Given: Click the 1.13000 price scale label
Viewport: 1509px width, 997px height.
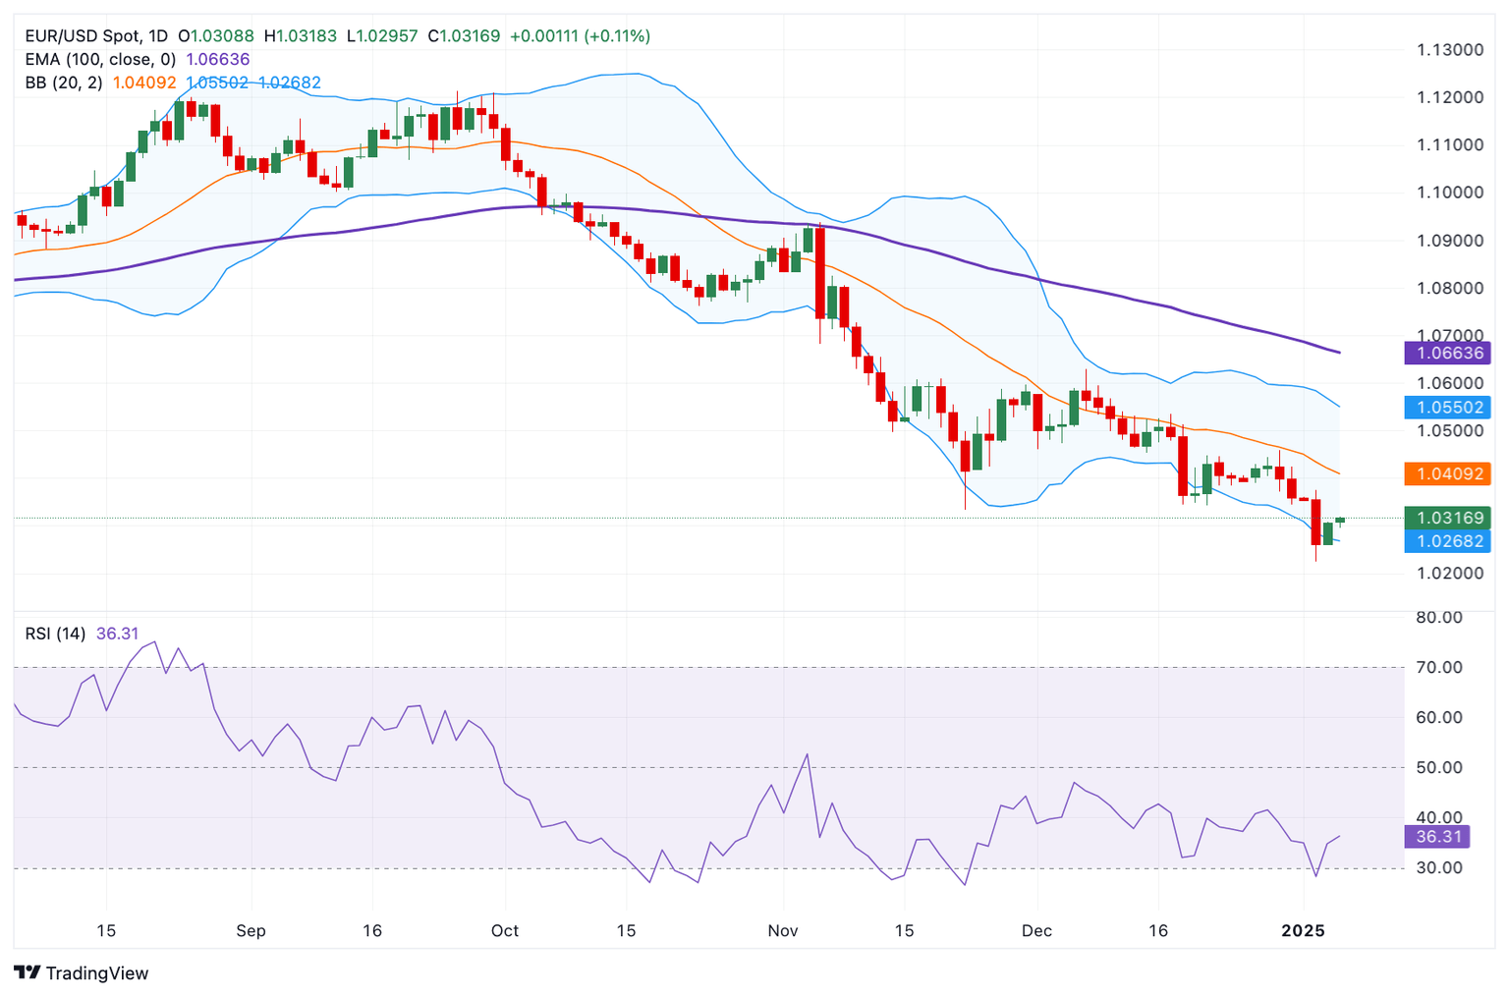Looking at the screenshot, I should [1449, 50].
